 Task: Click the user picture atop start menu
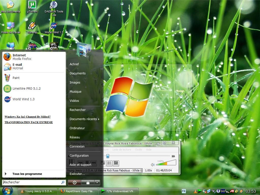pos(84,50)
